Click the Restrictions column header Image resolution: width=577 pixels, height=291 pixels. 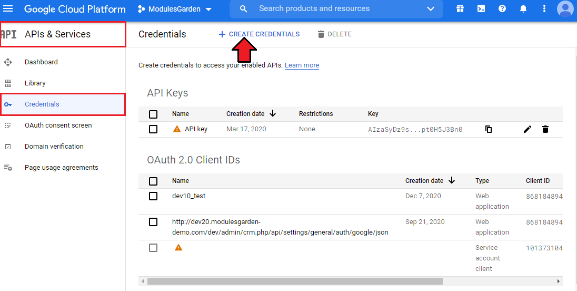pos(316,114)
